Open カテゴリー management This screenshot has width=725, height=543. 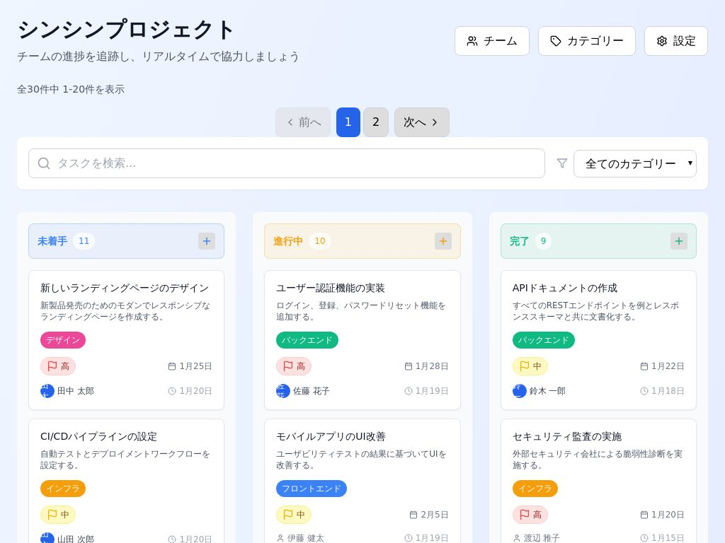tap(586, 41)
